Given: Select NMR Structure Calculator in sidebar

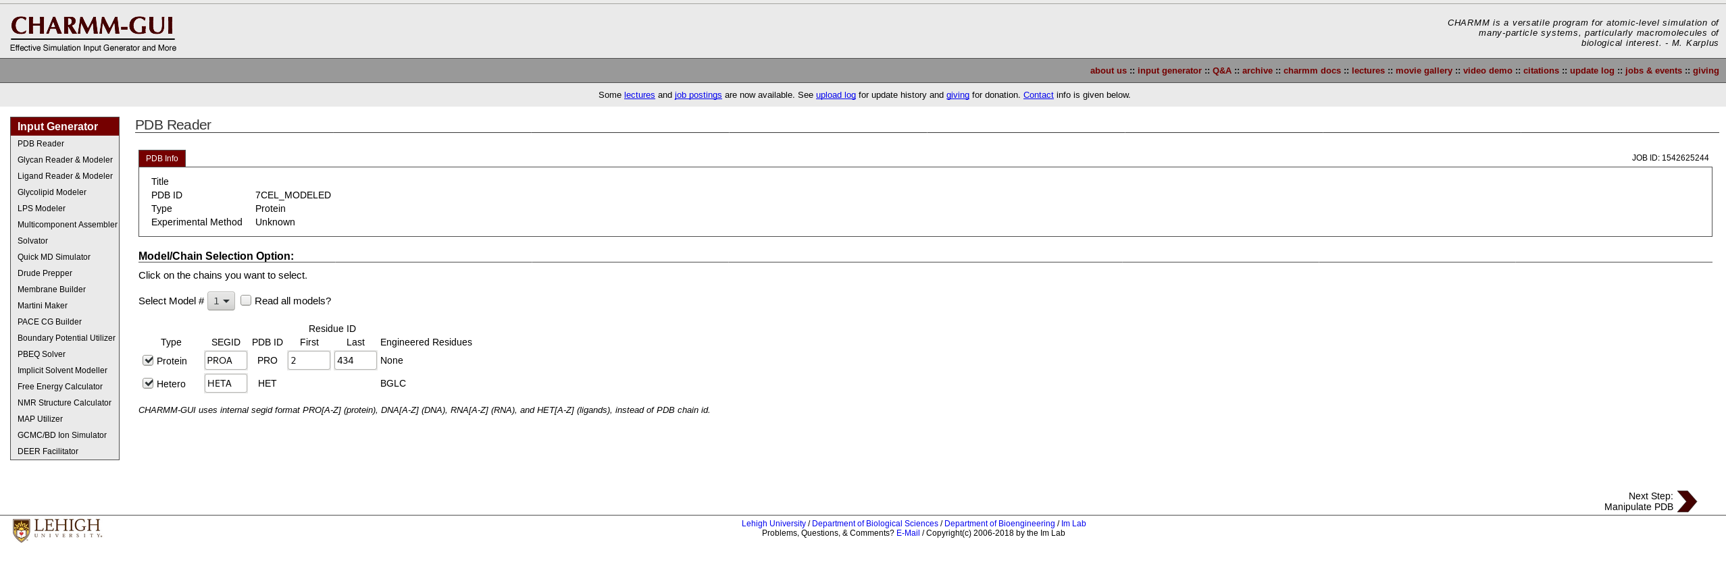Looking at the screenshot, I should 65,403.
